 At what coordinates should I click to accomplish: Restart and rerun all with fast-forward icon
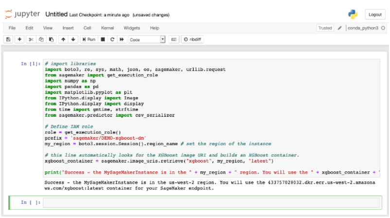pos(122,39)
